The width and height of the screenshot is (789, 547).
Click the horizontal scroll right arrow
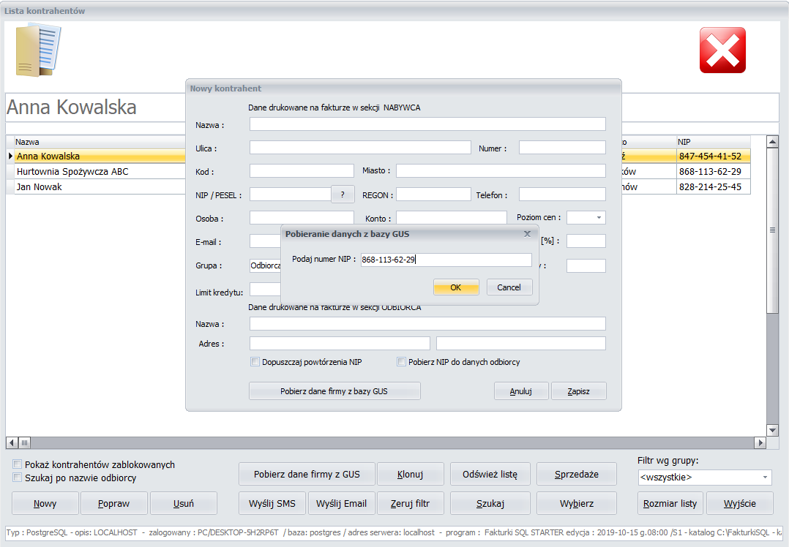click(760, 443)
